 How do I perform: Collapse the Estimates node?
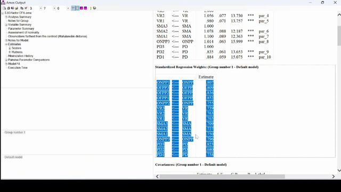pos(6,44)
